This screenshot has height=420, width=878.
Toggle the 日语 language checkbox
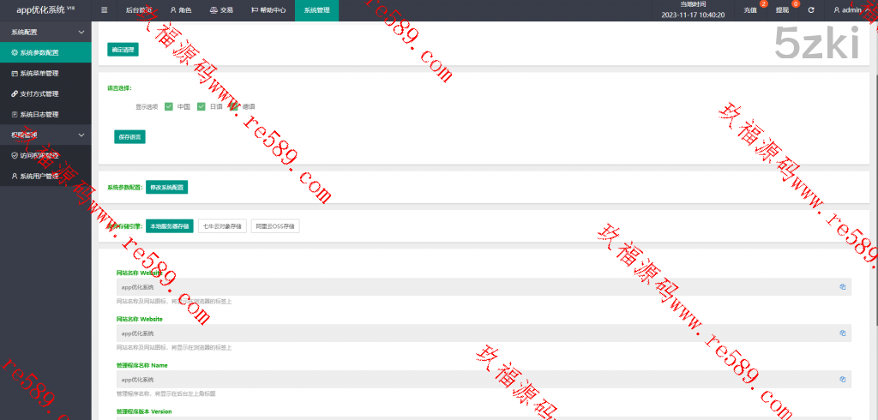click(x=201, y=106)
